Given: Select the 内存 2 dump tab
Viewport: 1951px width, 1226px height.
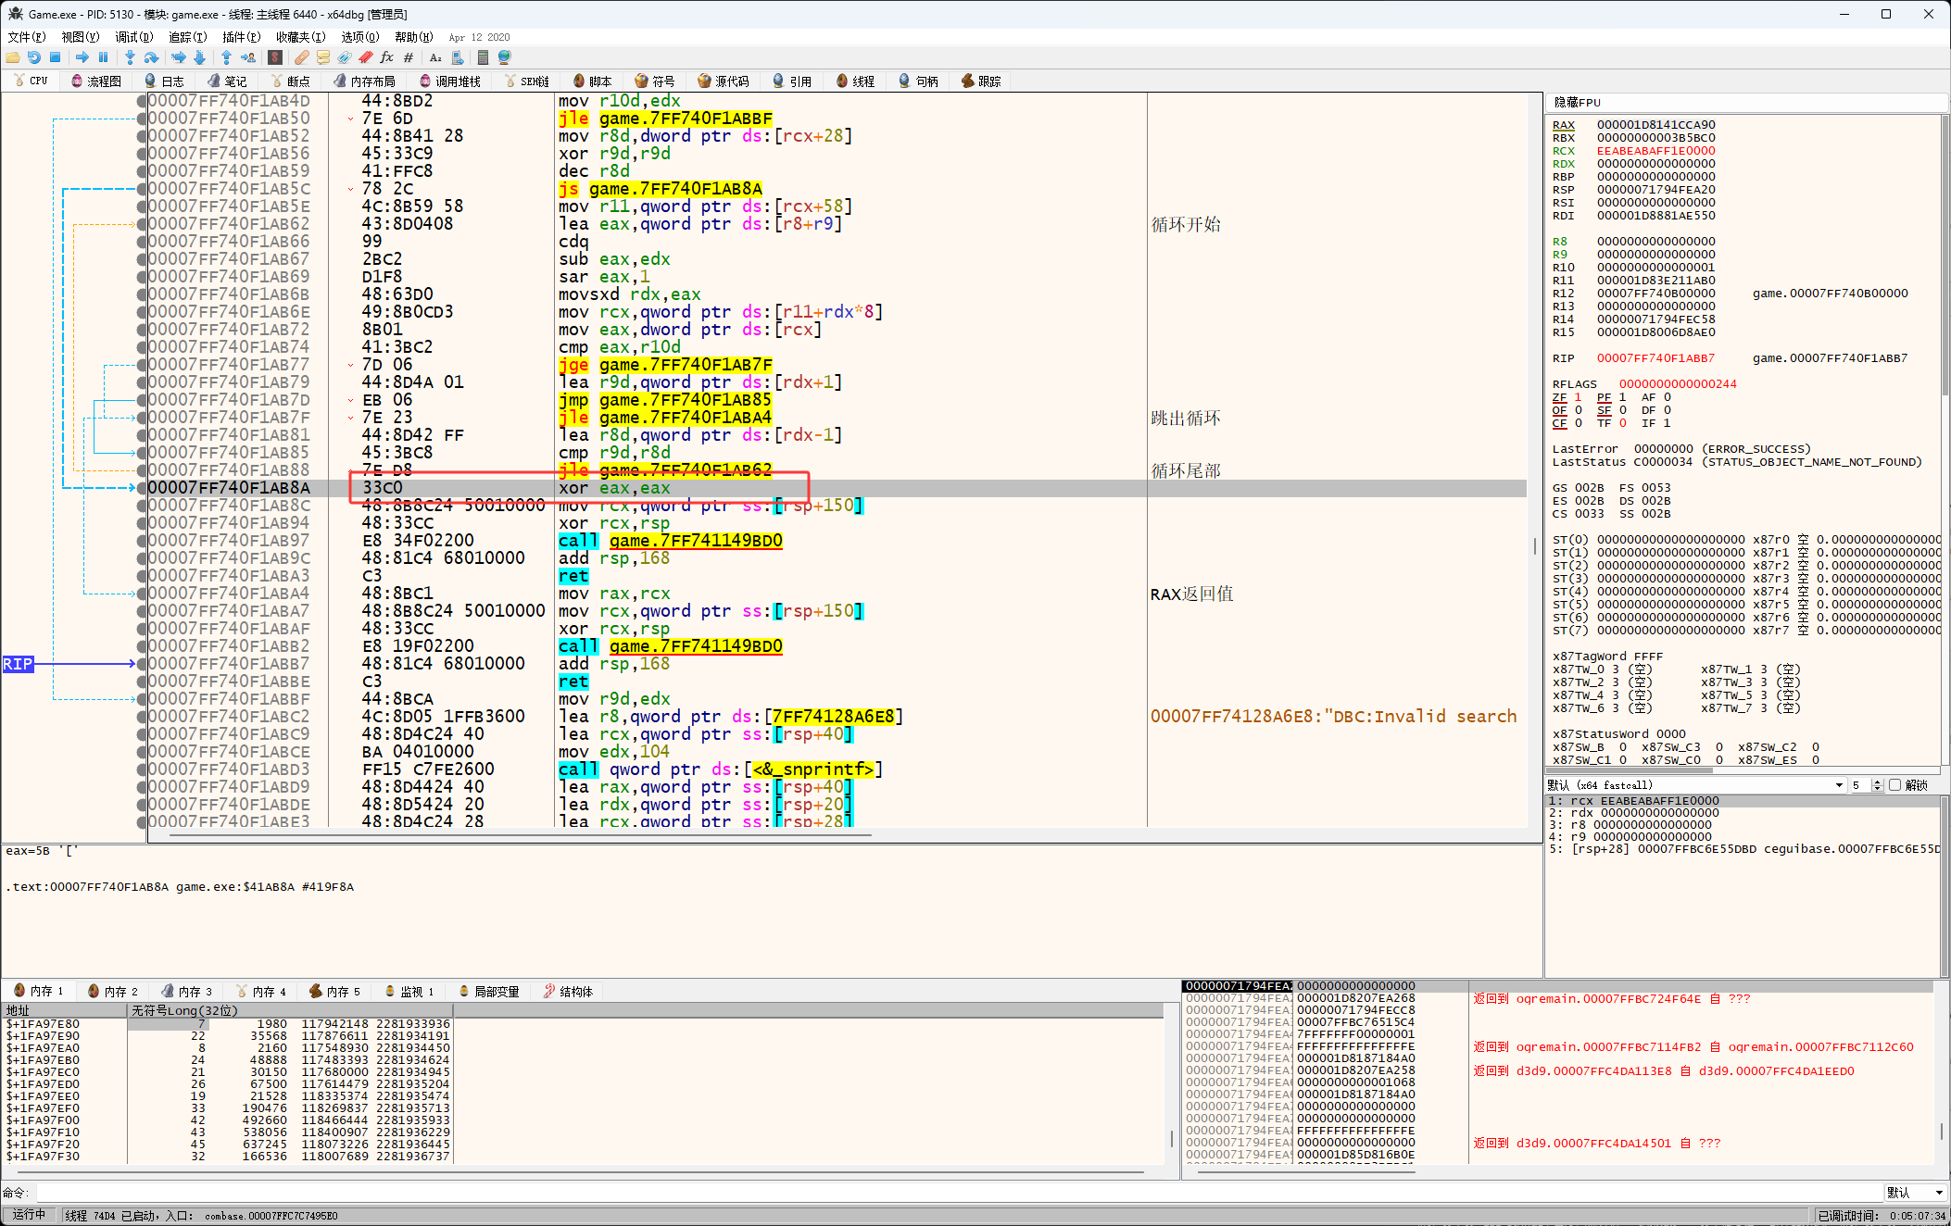Looking at the screenshot, I should click(x=113, y=992).
